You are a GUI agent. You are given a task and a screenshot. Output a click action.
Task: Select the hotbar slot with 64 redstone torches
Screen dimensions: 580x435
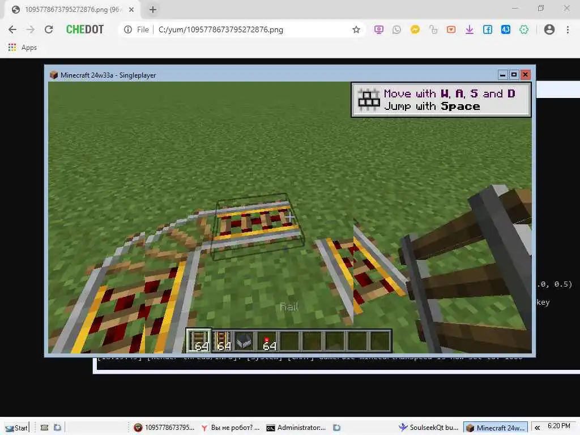pyautogui.click(x=268, y=340)
